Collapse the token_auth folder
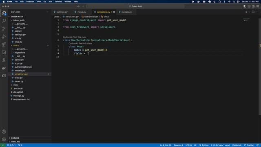This screenshot has width=261, height=147. (19, 20)
